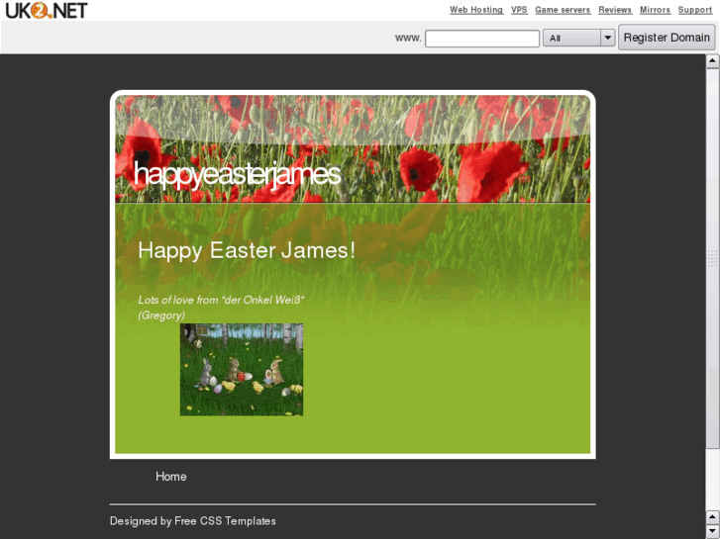This screenshot has width=720, height=539.
Task: Open the Free CSS Templates link
Action: (x=225, y=521)
